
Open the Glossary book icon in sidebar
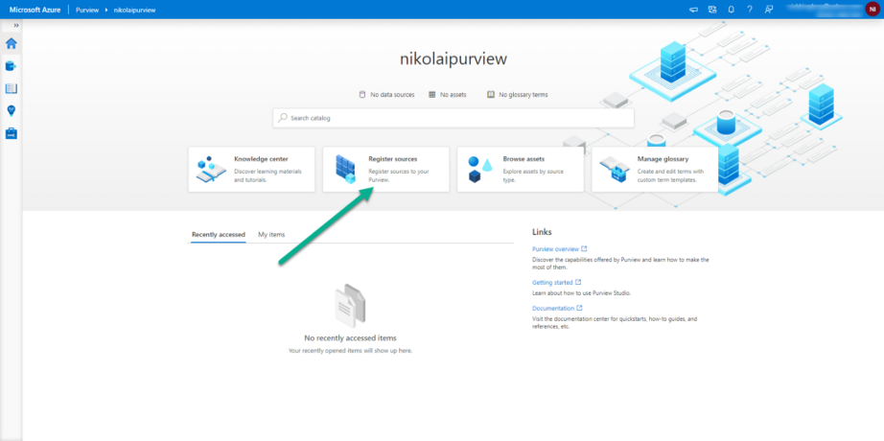[x=12, y=88]
